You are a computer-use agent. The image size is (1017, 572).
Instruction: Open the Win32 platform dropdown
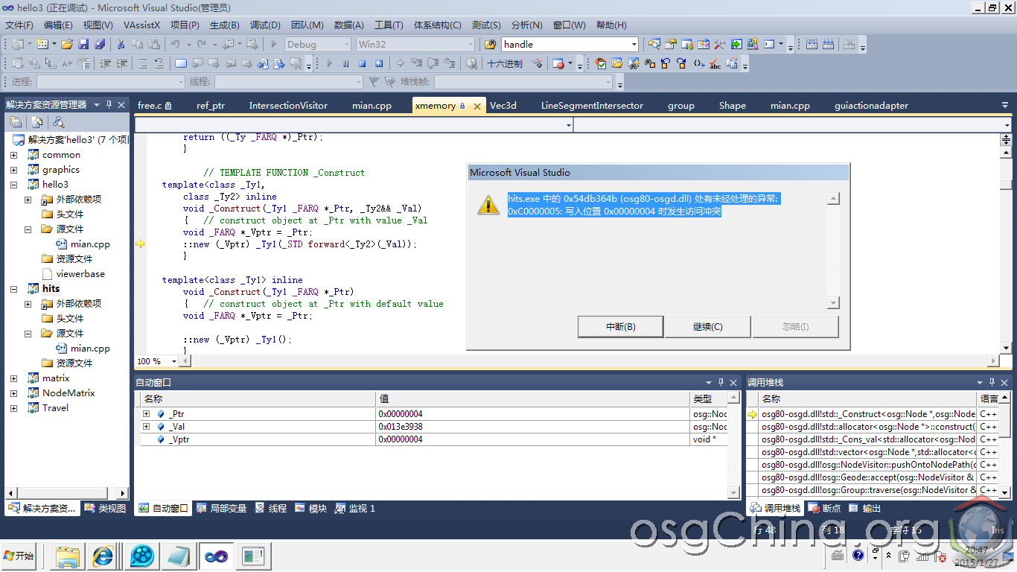(x=470, y=45)
